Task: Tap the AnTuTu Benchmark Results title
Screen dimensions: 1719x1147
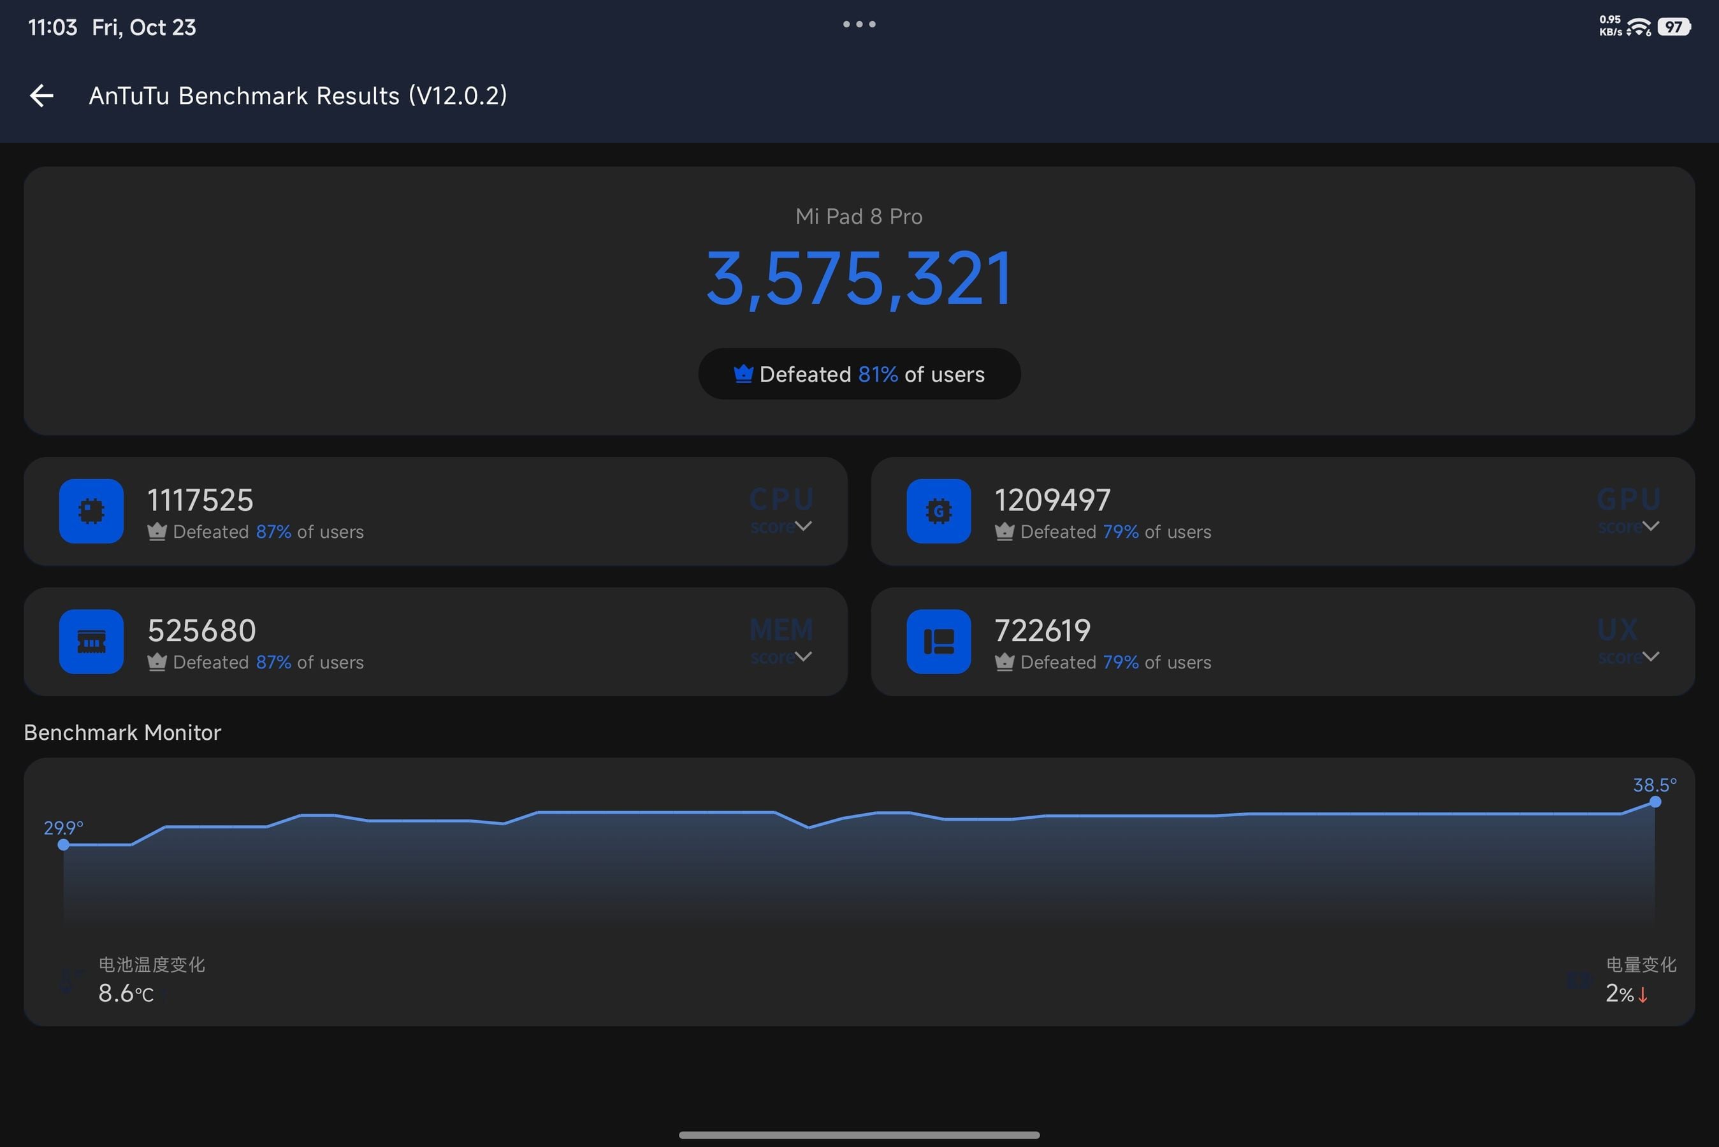Action: click(x=298, y=96)
